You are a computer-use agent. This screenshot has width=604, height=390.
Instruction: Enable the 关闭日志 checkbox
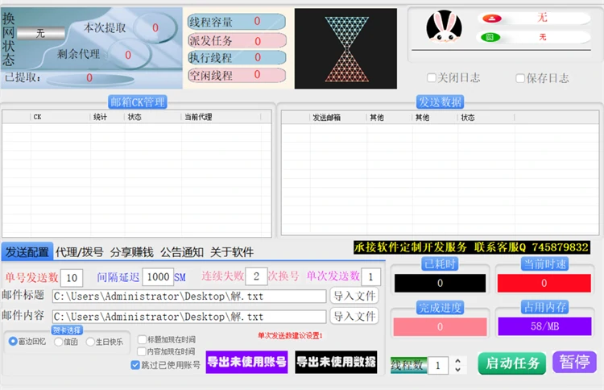point(432,78)
